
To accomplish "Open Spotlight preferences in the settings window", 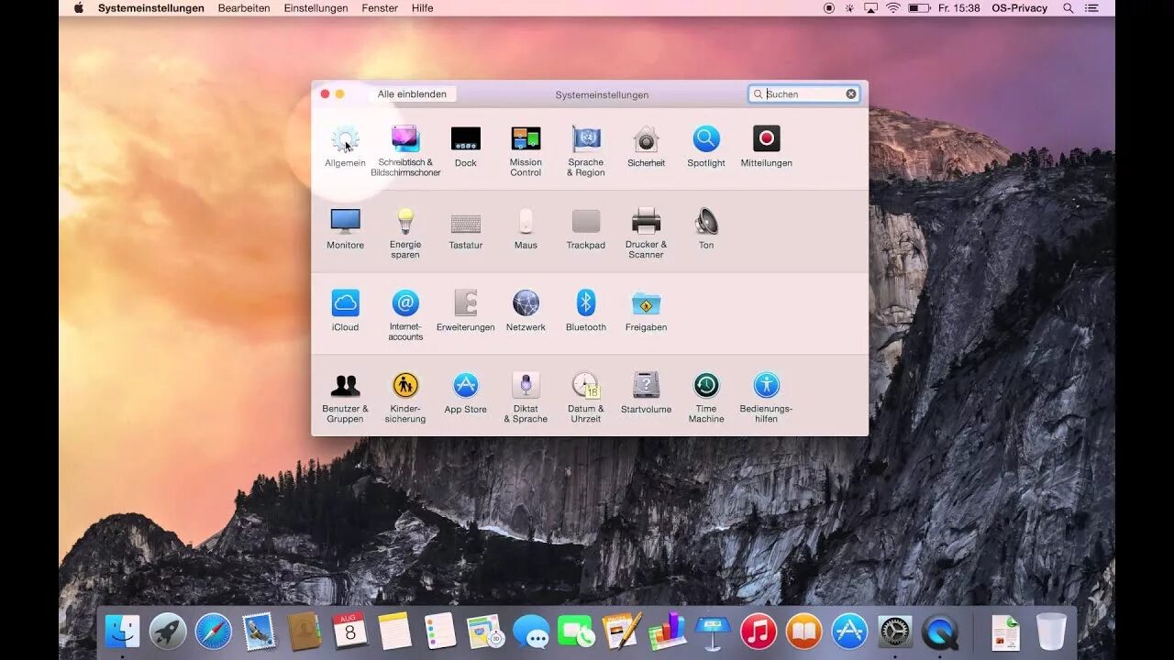I will (x=706, y=147).
